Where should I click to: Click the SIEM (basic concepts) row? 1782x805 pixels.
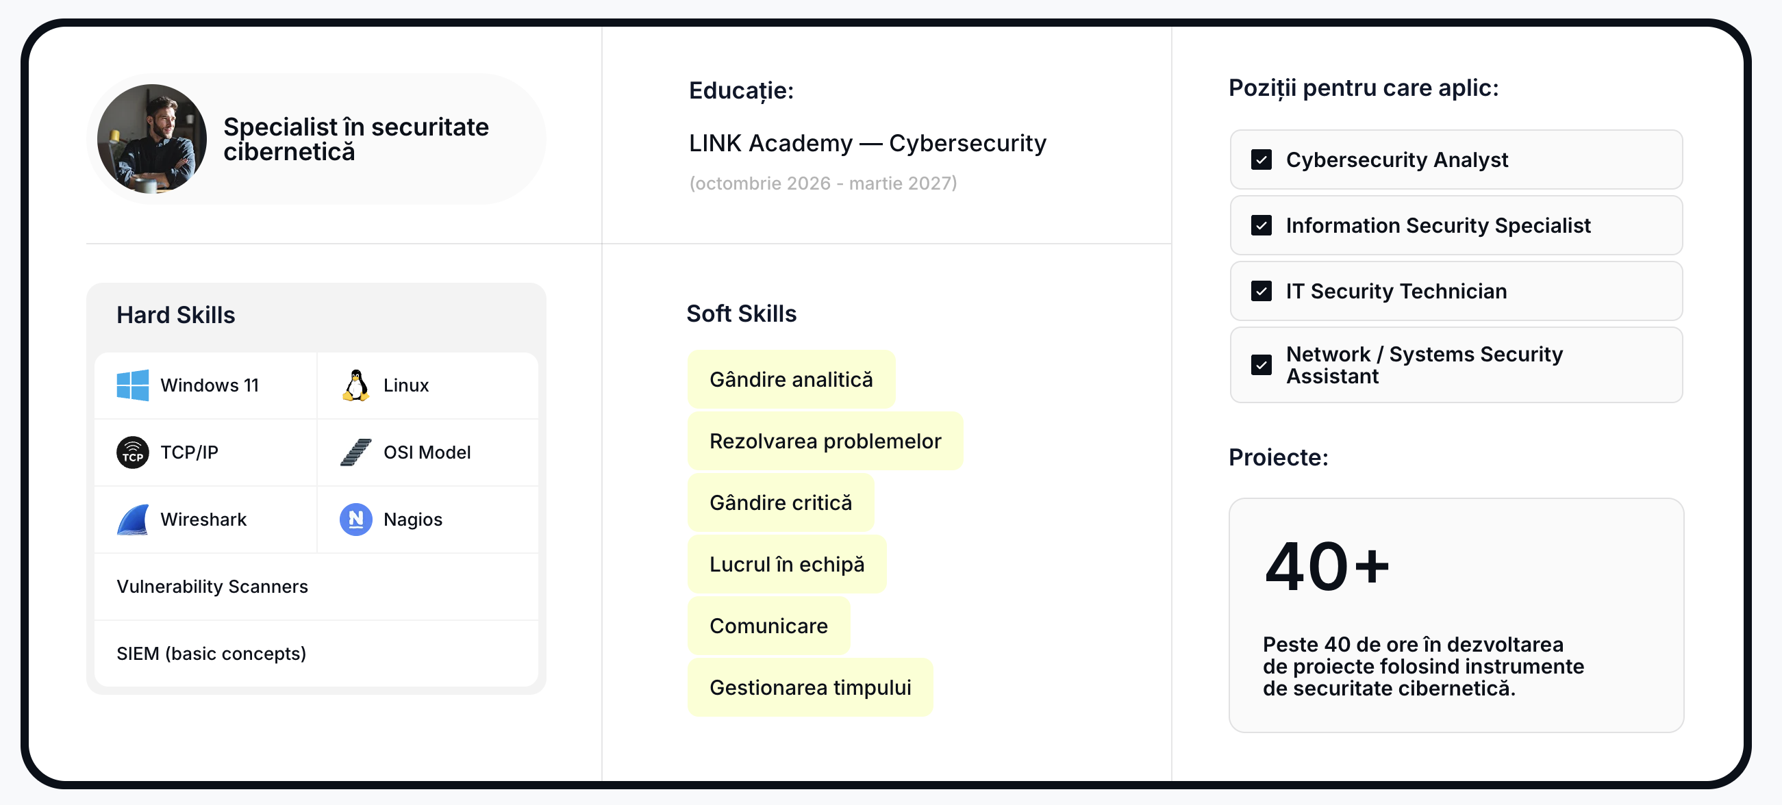pyautogui.click(x=316, y=654)
